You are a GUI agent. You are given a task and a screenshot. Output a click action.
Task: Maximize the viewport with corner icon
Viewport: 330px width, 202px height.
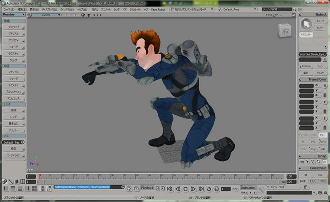coord(293,15)
